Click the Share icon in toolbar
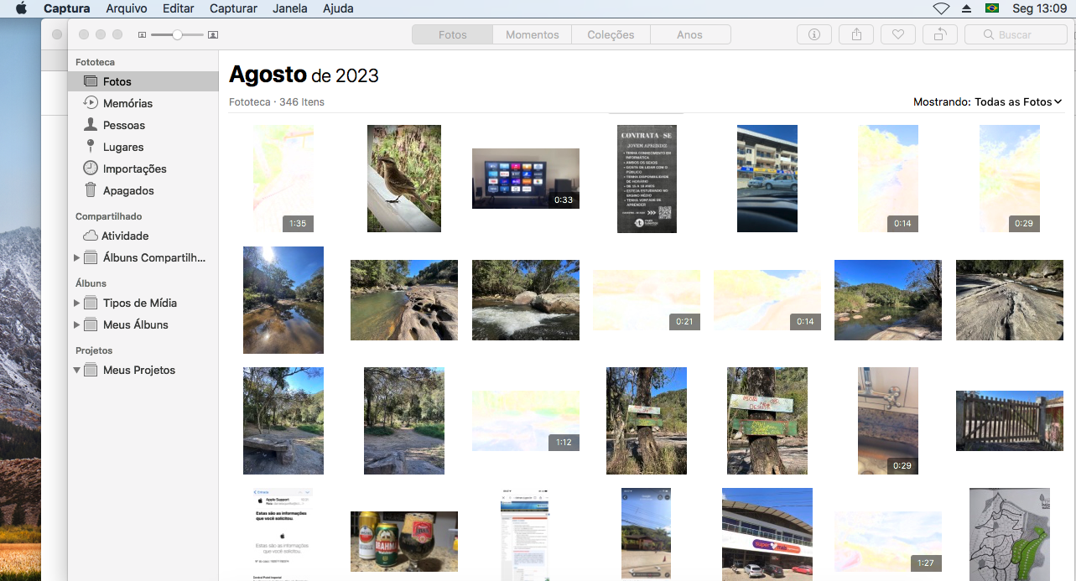This screenshot has width=1076, height=581. tap(856, 34)
